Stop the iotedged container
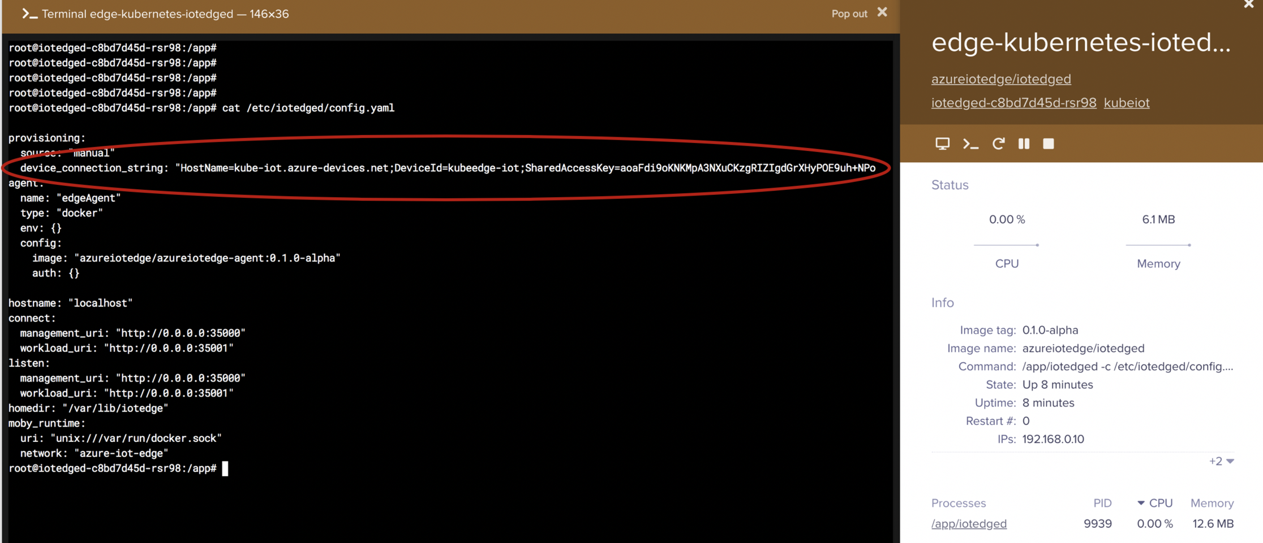This screenshot has width=1263, height=543. click(1048, 144)
